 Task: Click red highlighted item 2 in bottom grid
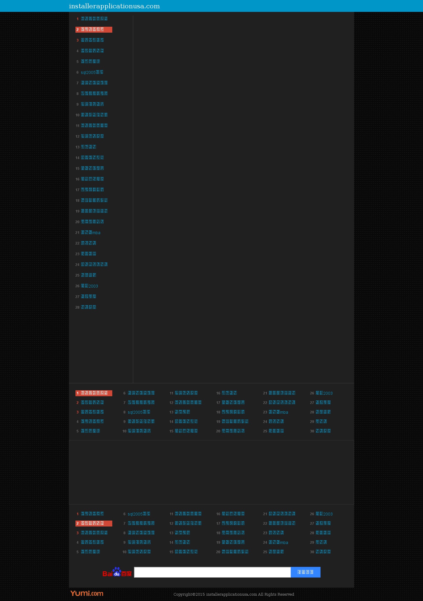point(94,524)
